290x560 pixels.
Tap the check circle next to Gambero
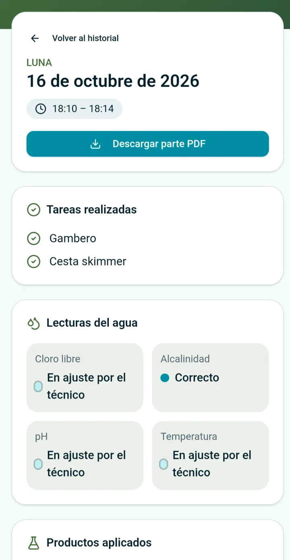tap(33, 239)
